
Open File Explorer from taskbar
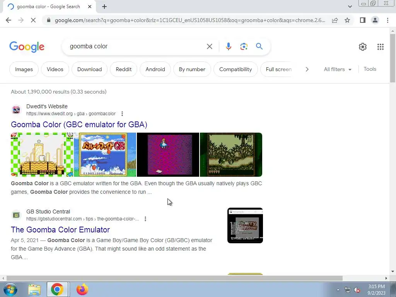34,289
